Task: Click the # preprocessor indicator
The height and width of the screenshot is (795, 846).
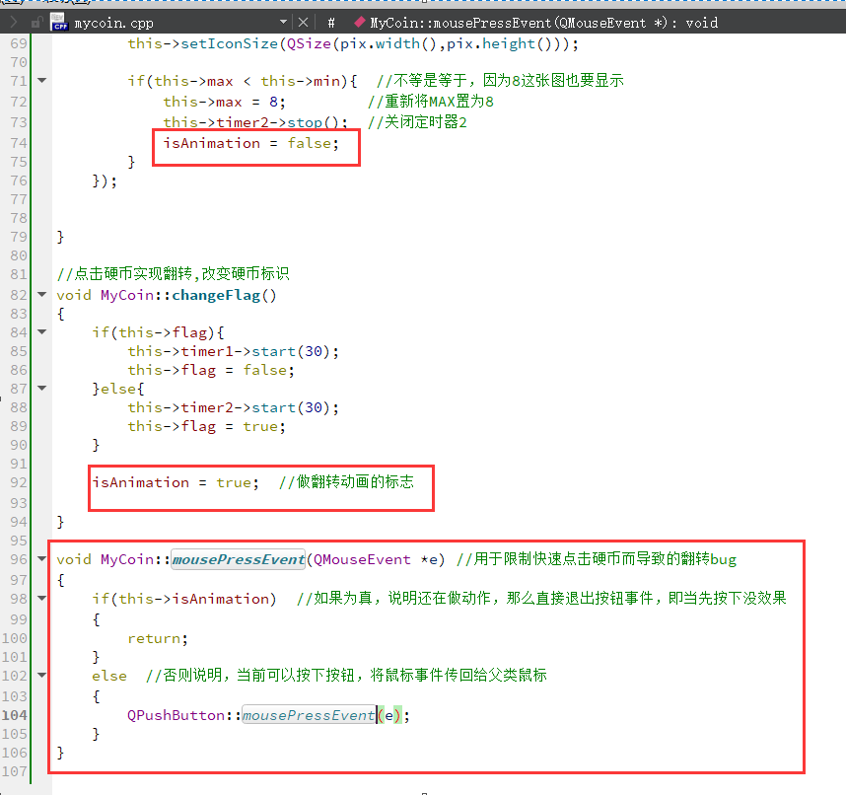Action: (331, 23)
